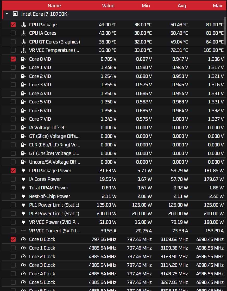This screenshot has width=227, height=291.
Task: Click the 1.000 V average of Core 7 VID
Action: pyautogui.click(x=180, y=119)
